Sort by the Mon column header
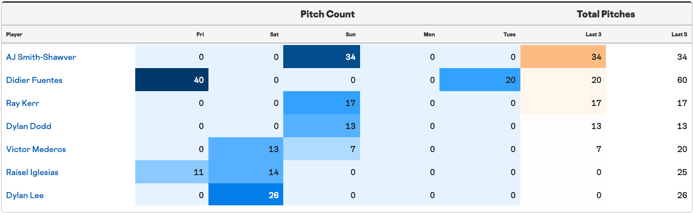The height and width of the screenshot is (213, 693). (x=429, y=35)
